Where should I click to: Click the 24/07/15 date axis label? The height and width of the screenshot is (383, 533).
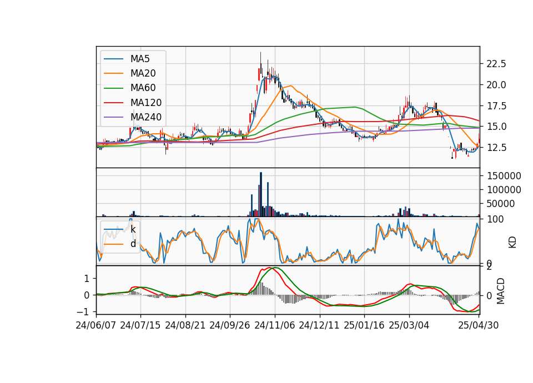[140, 325]
